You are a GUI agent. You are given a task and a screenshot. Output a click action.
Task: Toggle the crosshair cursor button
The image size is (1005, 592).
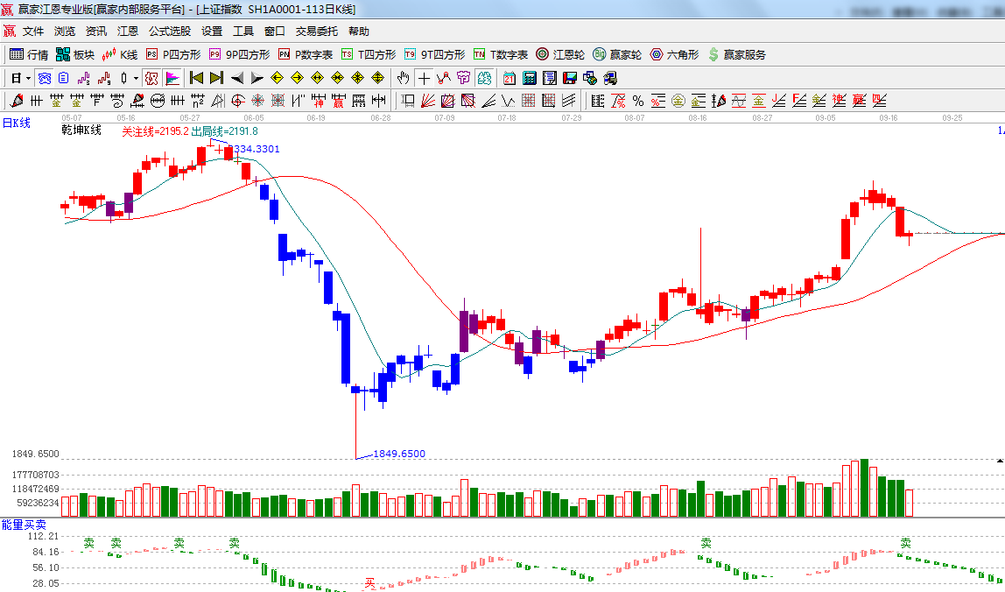click(x=424, y=78)
